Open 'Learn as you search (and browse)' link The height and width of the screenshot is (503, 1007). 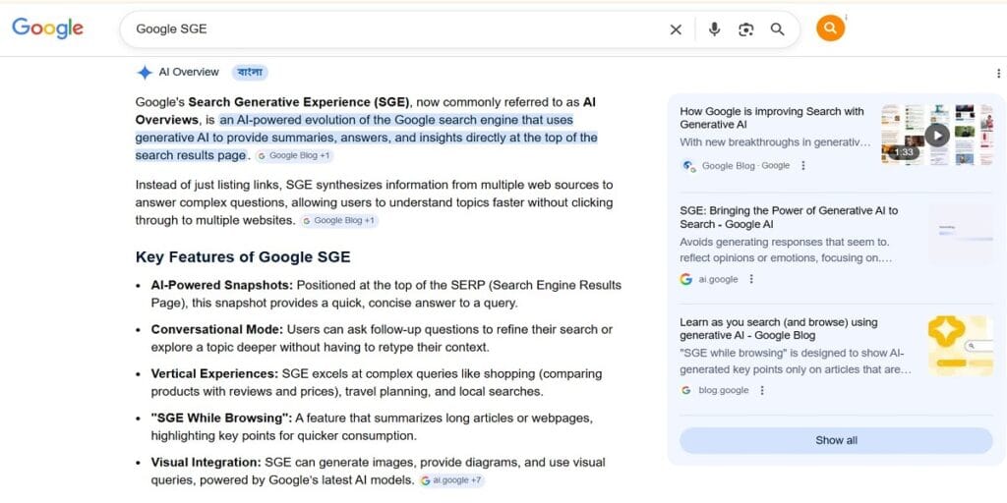pyautogui.click(x=779, y=328)
